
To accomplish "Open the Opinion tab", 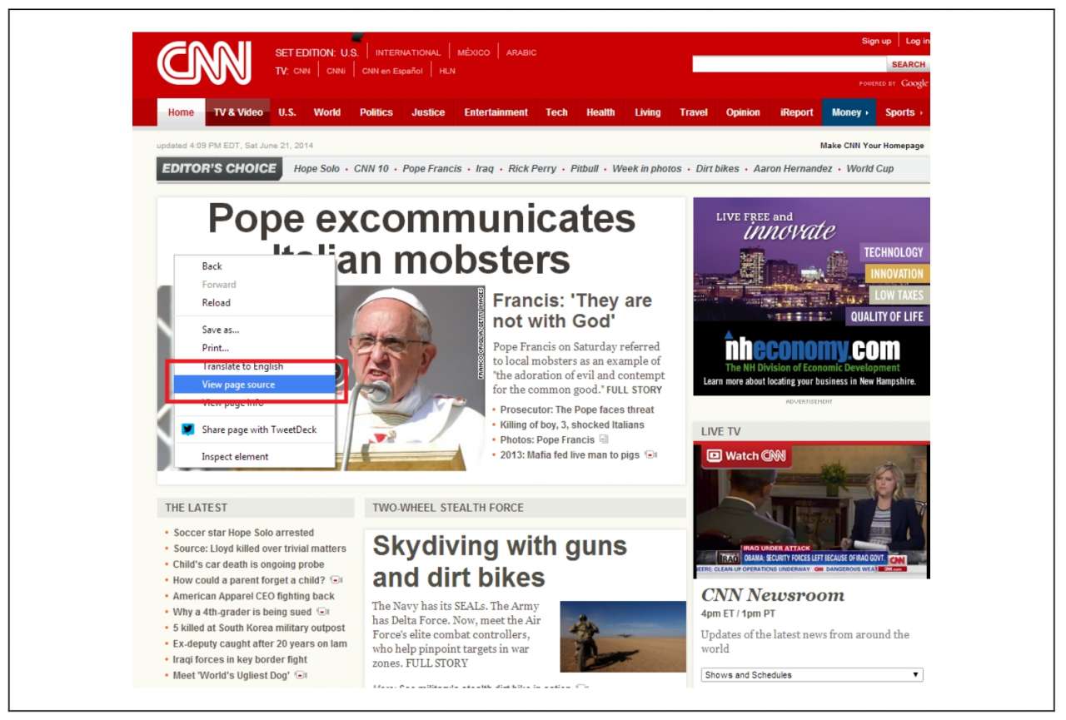I will point(743,112).
